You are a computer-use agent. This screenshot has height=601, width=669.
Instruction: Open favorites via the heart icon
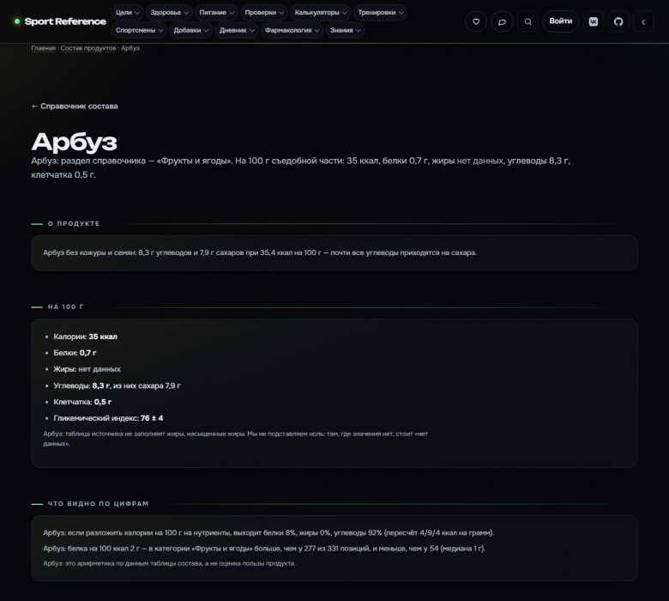(x=476, y=21)
